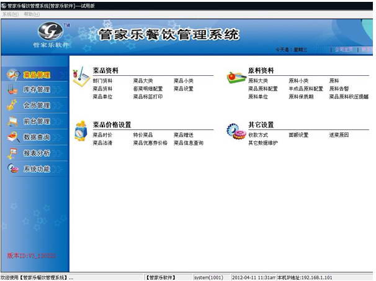376x281 pixels.
Task: Open the 原料保质期 link
Action: click(301, 96)
